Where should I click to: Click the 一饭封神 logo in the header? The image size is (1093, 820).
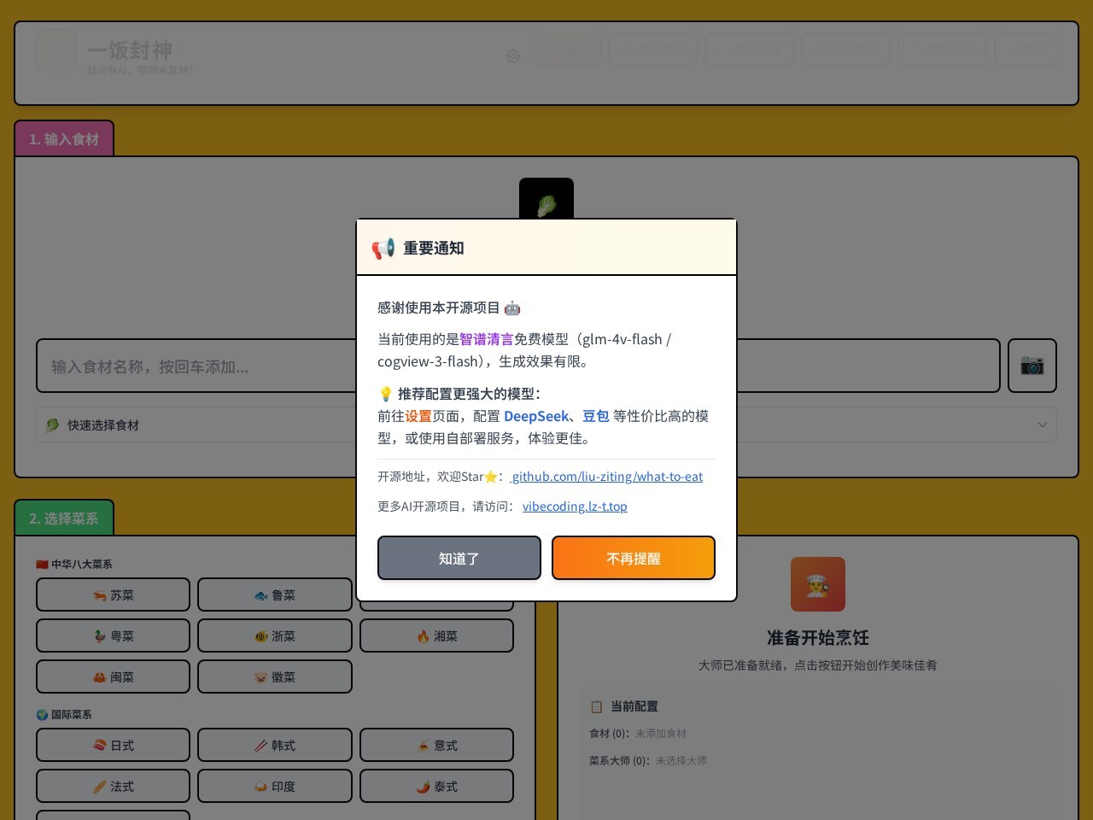56,50
